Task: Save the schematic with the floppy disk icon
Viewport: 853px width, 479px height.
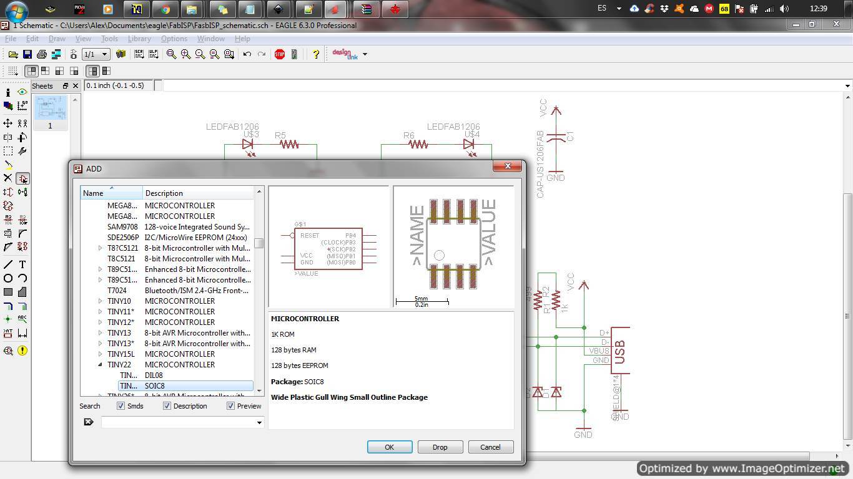Action: coord(27,54)
